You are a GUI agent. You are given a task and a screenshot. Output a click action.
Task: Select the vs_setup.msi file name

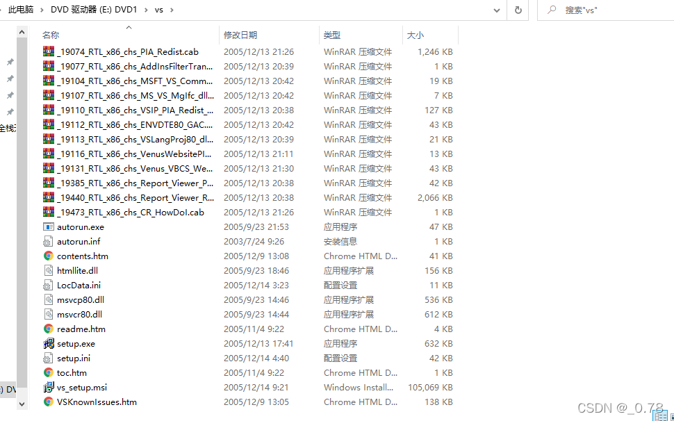tap(82, 388)
